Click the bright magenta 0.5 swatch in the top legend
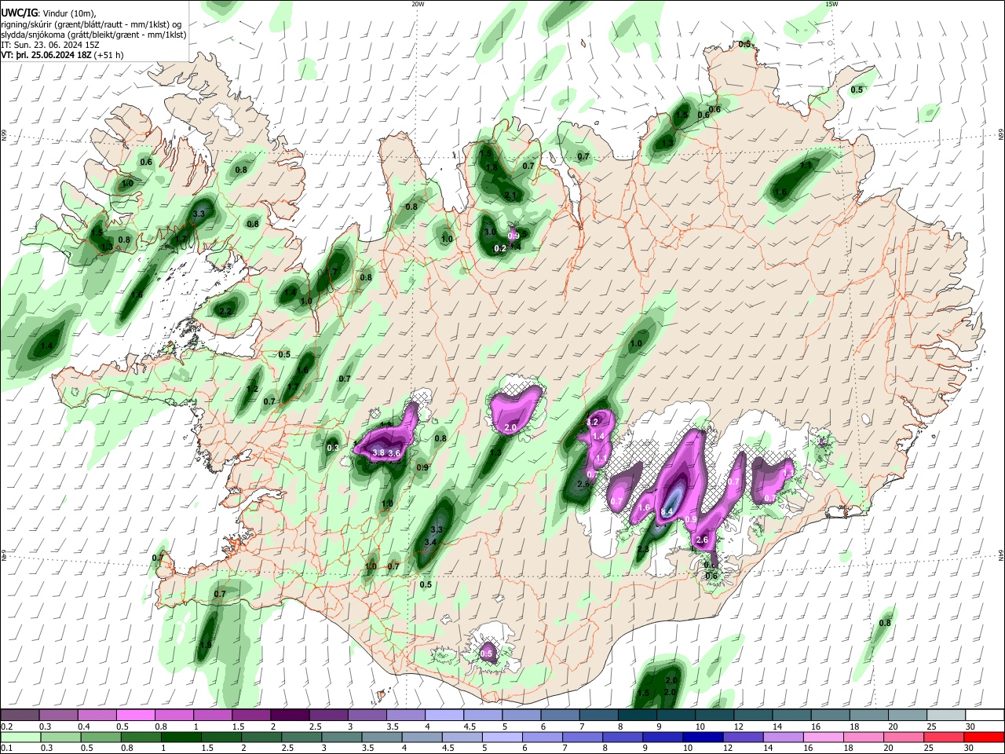Viewport: 1005px width, 754px height. 135,716
